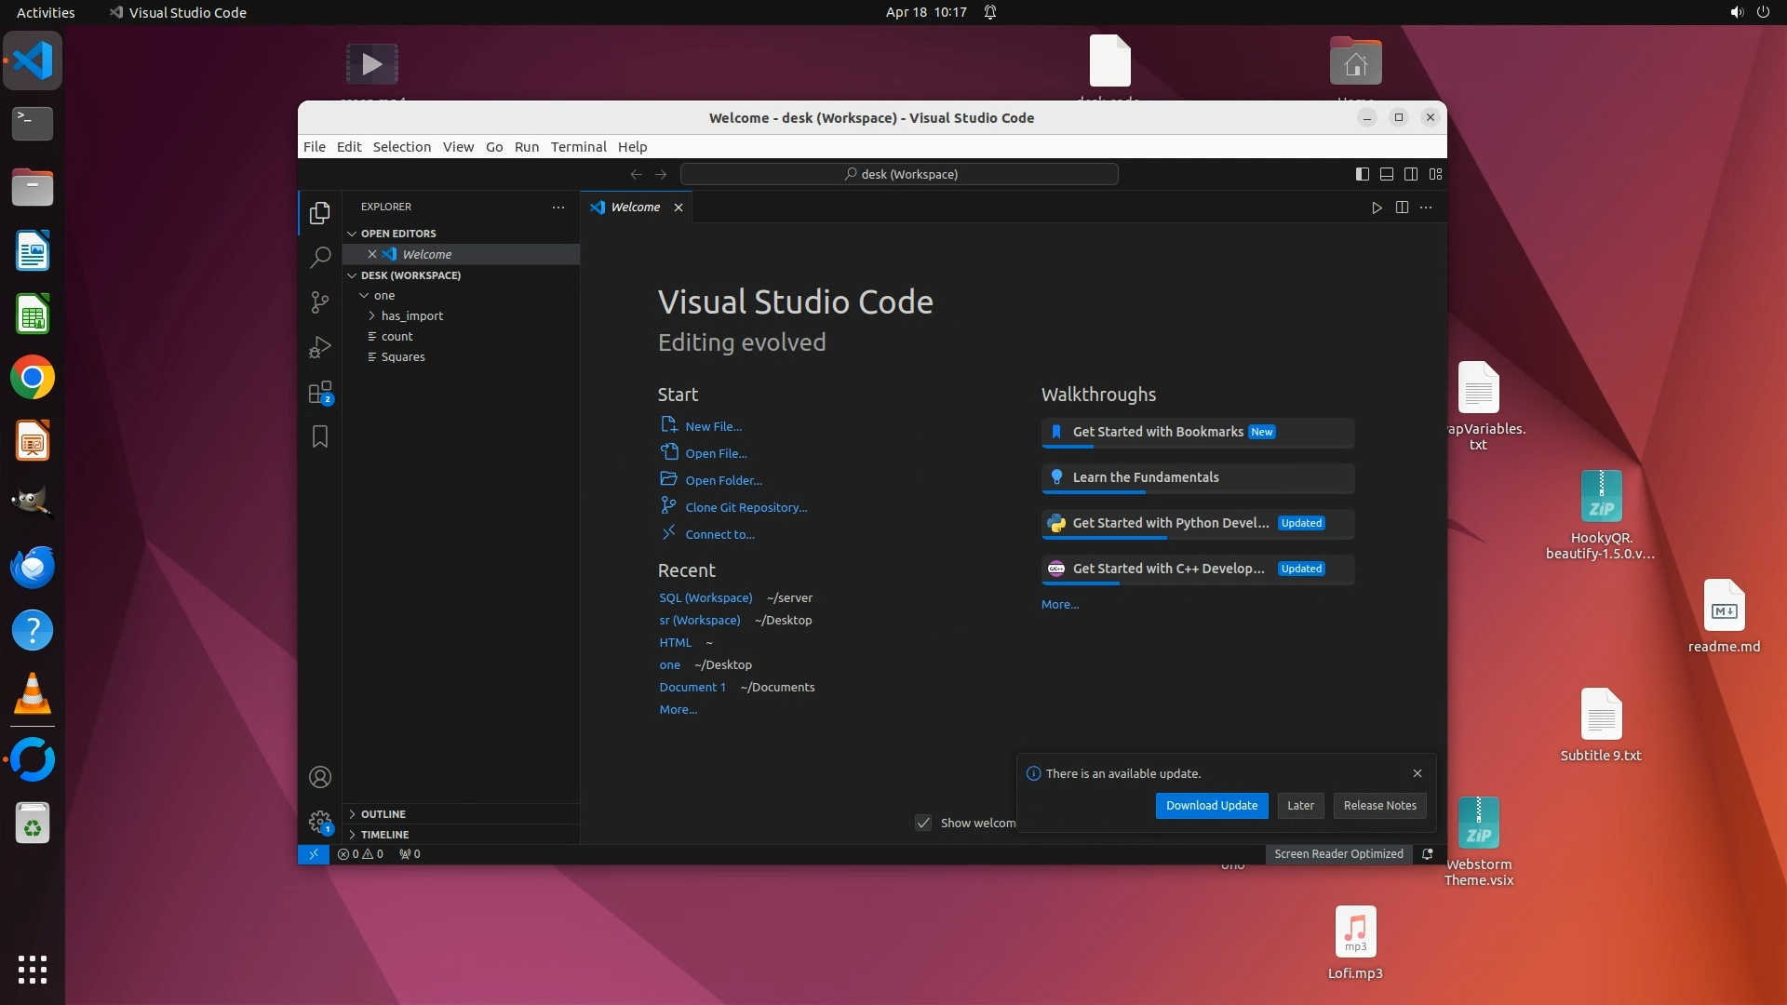
Task: Collapse the OPEN EDITORS section
Action: [398, 234]
